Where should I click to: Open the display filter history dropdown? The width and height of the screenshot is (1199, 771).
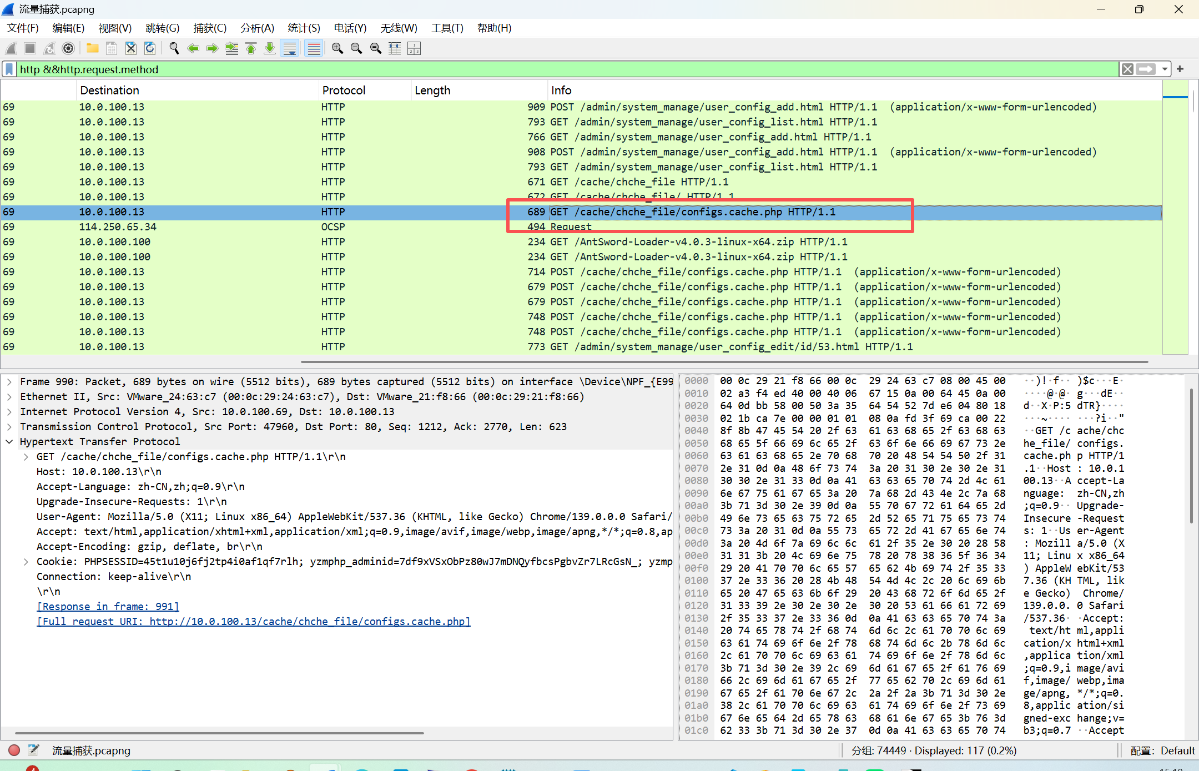tap(1165, 69)
